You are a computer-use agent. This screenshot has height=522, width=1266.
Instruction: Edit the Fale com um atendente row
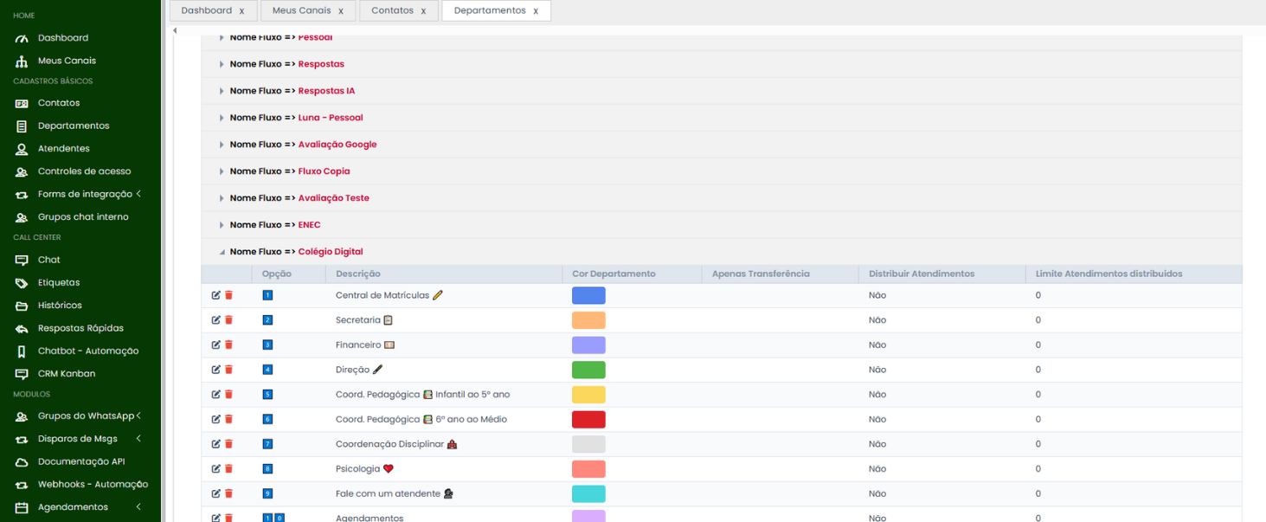click(x=215, y=493)
